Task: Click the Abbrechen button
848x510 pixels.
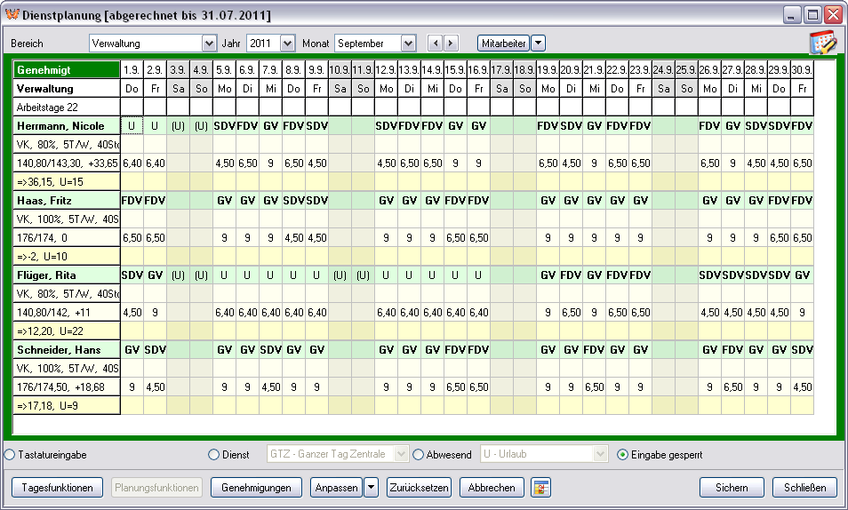Action: click(x=492, y=487)
